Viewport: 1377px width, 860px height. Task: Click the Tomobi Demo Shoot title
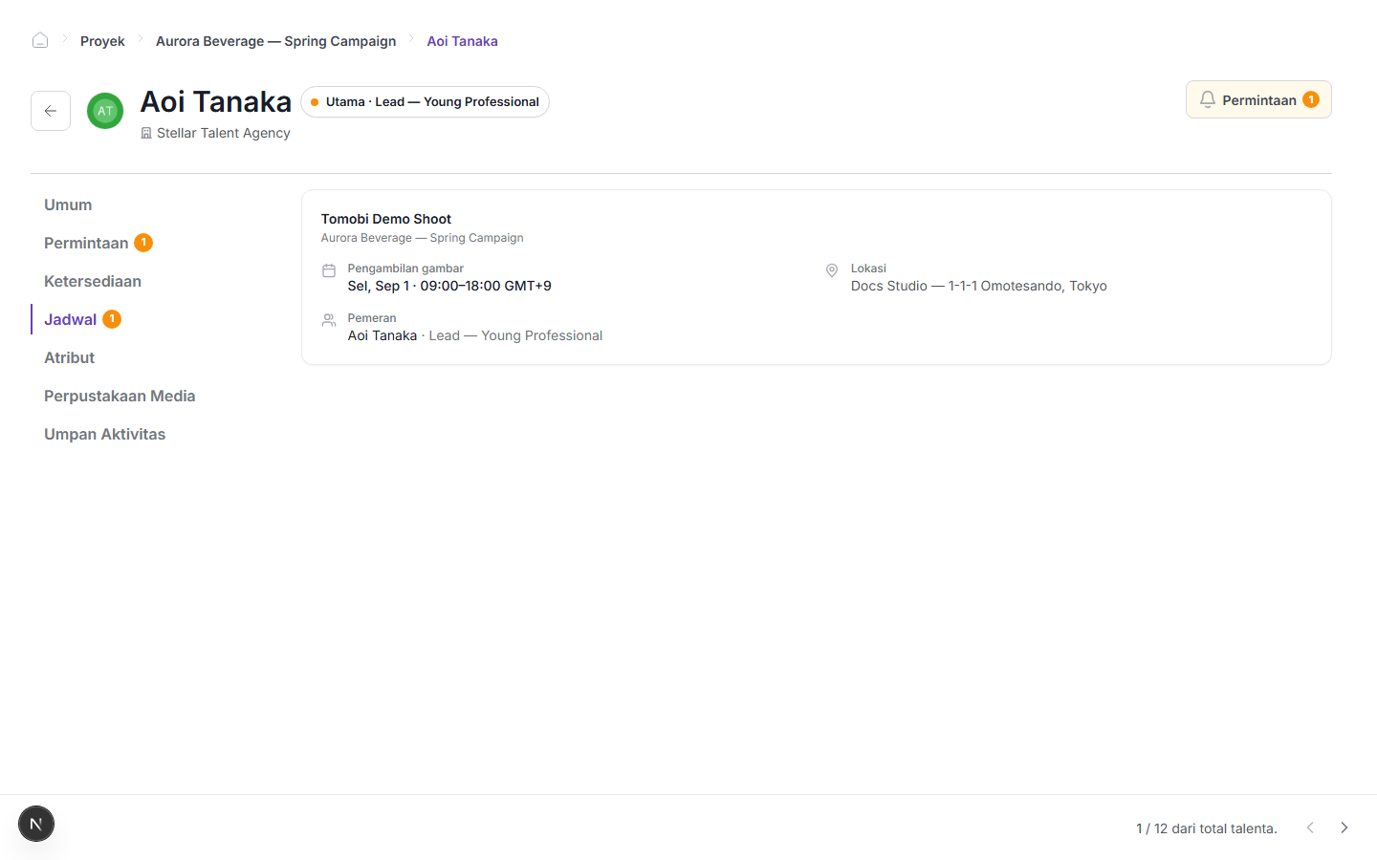click(386, 219)
